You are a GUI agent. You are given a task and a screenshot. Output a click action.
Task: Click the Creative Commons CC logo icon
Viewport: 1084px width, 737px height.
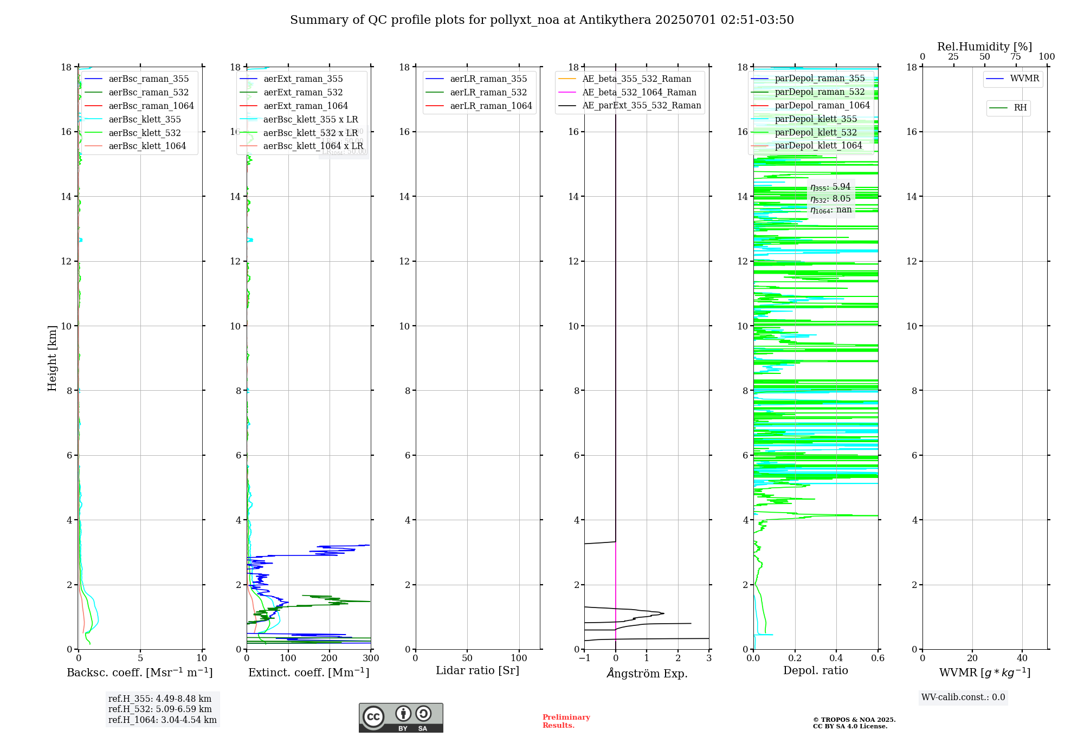point(373,716)
